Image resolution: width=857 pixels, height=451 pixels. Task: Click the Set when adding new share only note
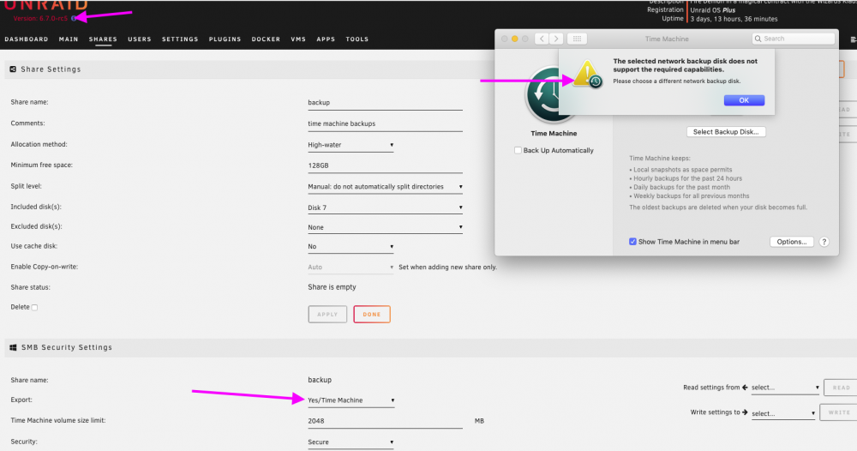[x=447, y=268]
